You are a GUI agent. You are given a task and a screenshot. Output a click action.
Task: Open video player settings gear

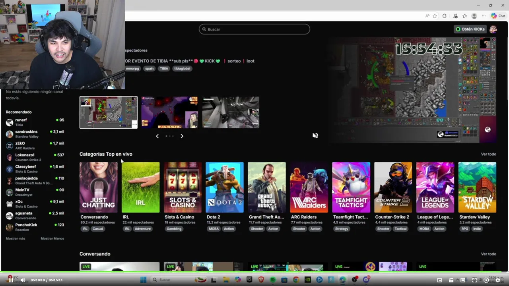(497, 280)
